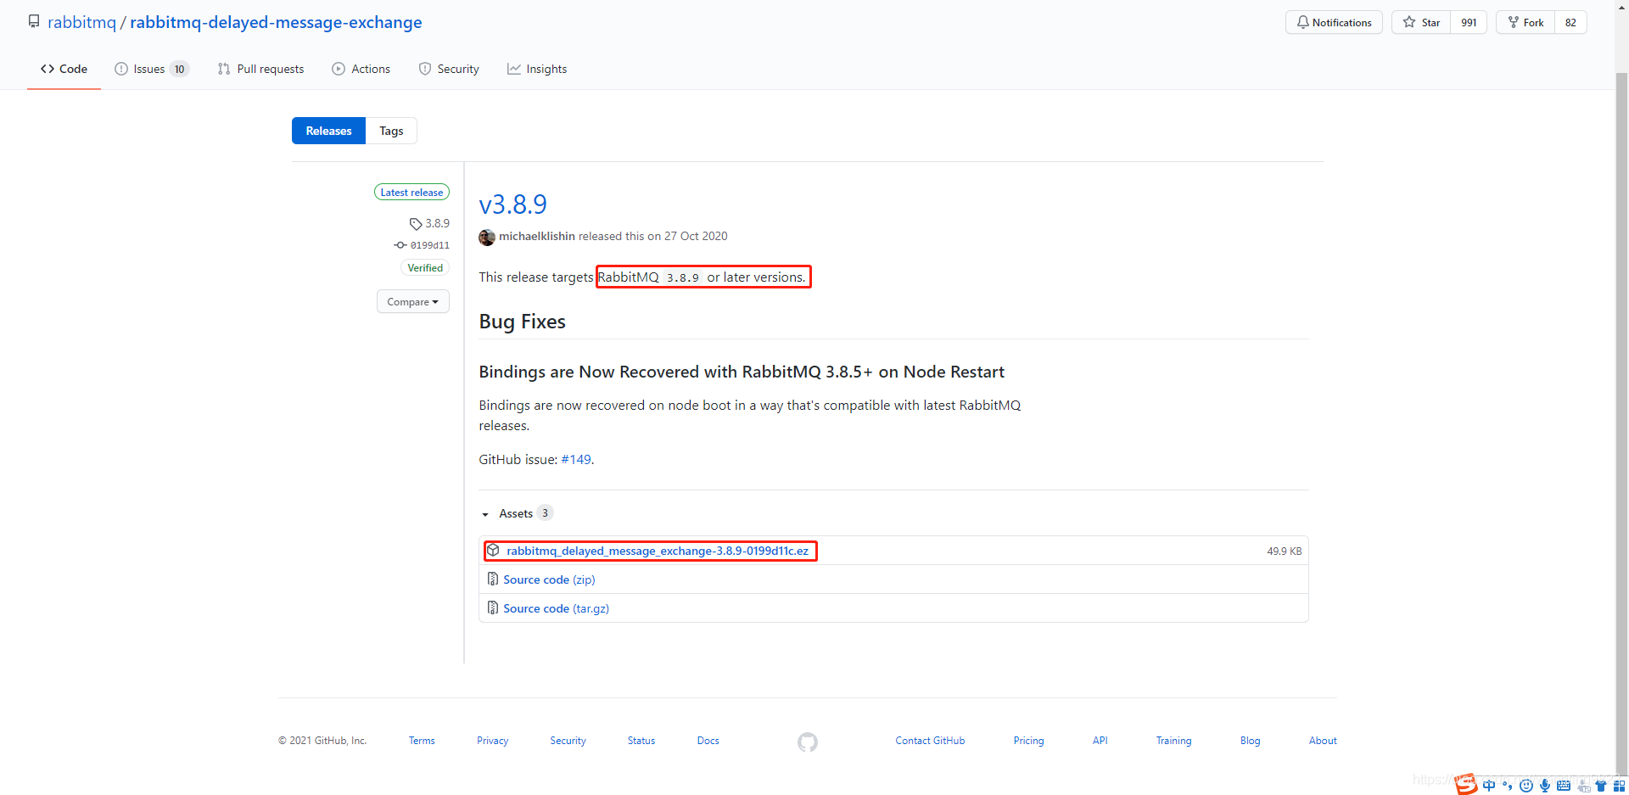The image size is (1629, 795).
Task: Open GitHub issue #149
Action: (x=575, y=459)
